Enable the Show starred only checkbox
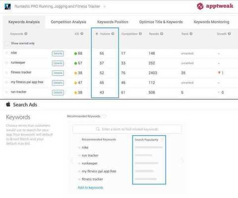The height and width of the screenshot is (198, 238). (6, 44)
